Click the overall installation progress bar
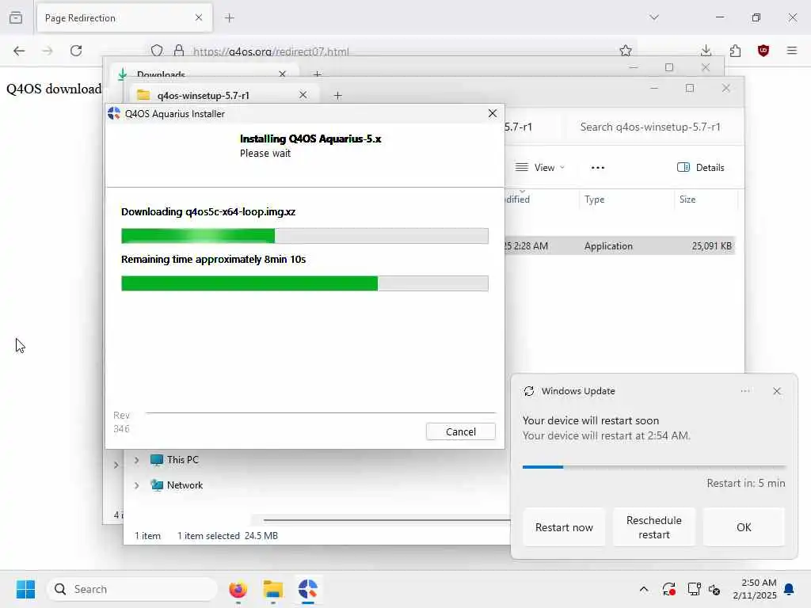This screenshot has width=811, height=608. [x=305, y=283]
